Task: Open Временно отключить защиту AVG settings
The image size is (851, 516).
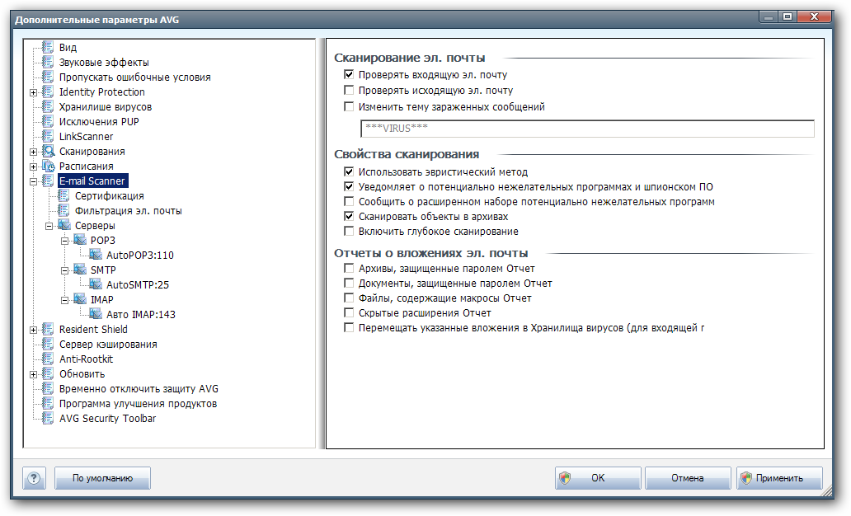Action: click(x=139, y=388)
